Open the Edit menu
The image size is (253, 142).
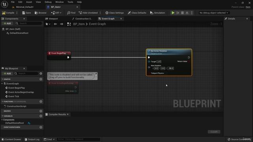[20, 2]
